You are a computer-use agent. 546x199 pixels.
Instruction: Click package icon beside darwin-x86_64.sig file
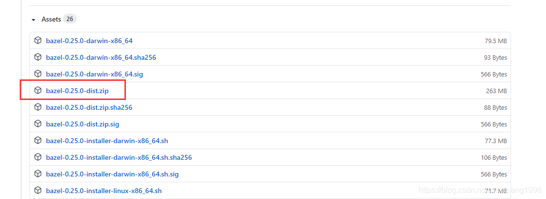tap(37, 74)
